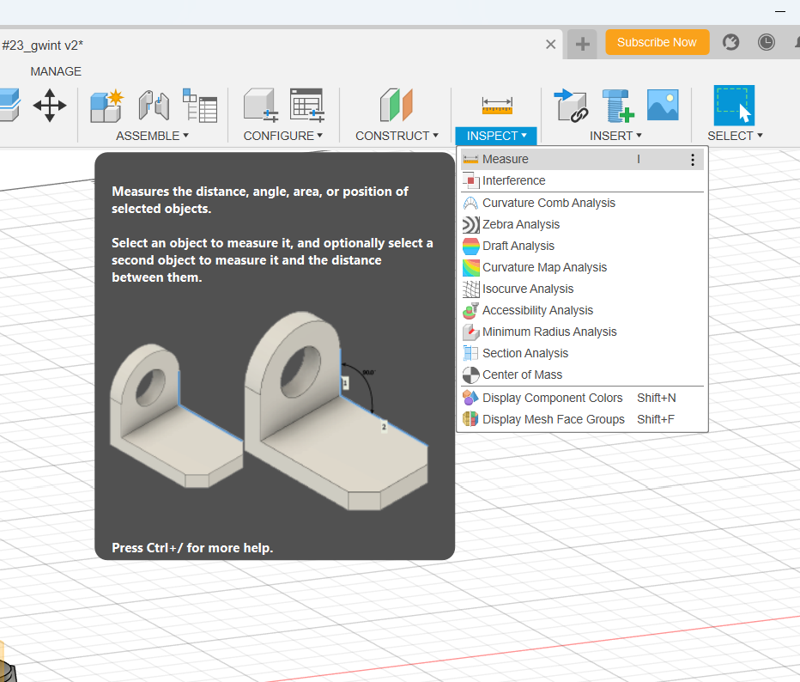Choose Curvature Comb Analysis
Viewport: 800px width, 682px height.
[582, 204]
